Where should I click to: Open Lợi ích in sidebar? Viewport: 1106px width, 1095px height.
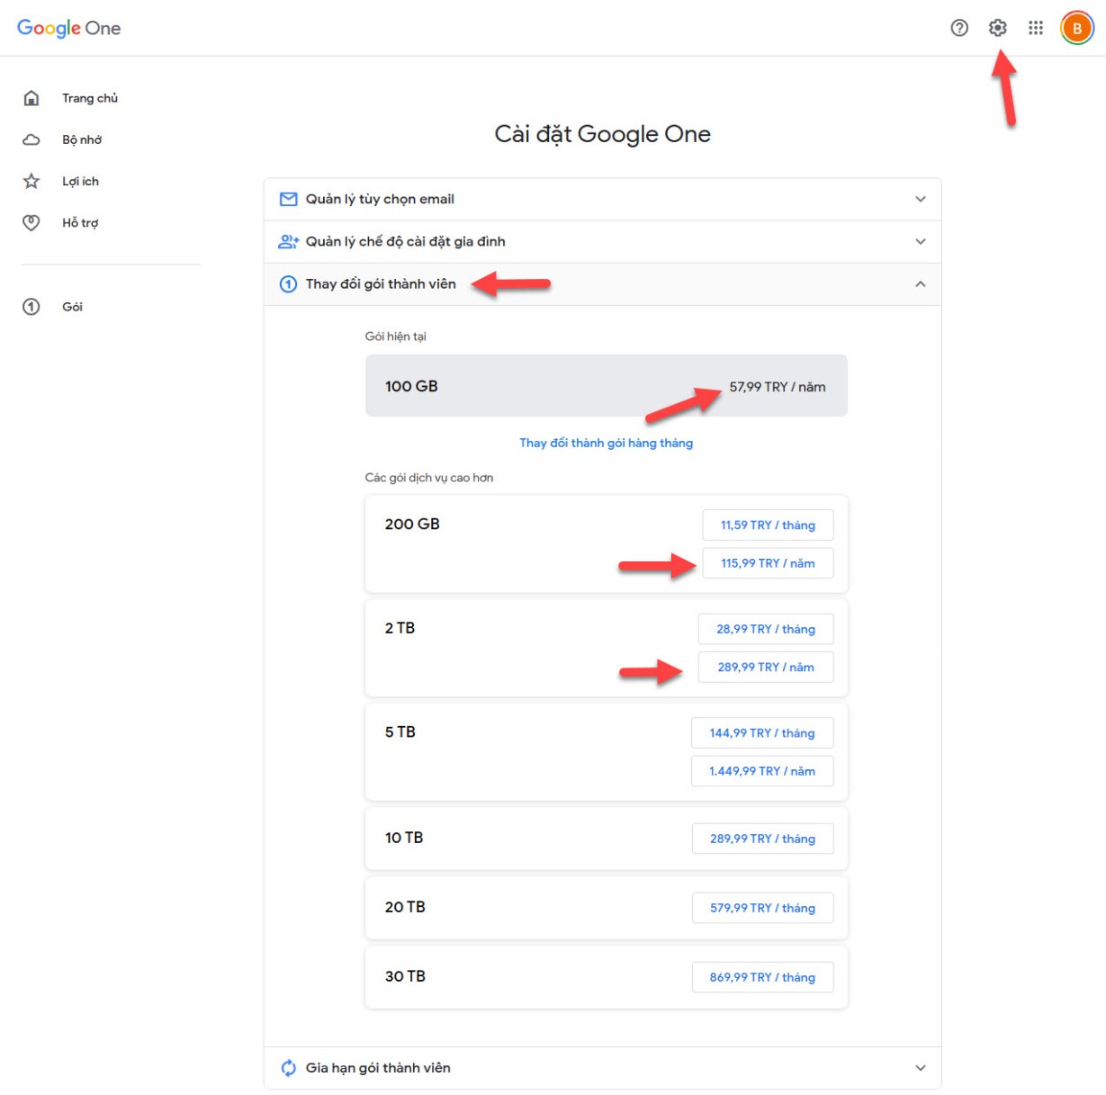pyautogui.click(x=80, y=181)
